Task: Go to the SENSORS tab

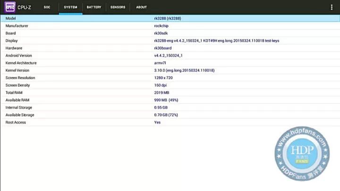Action: (x=118, y=7)
